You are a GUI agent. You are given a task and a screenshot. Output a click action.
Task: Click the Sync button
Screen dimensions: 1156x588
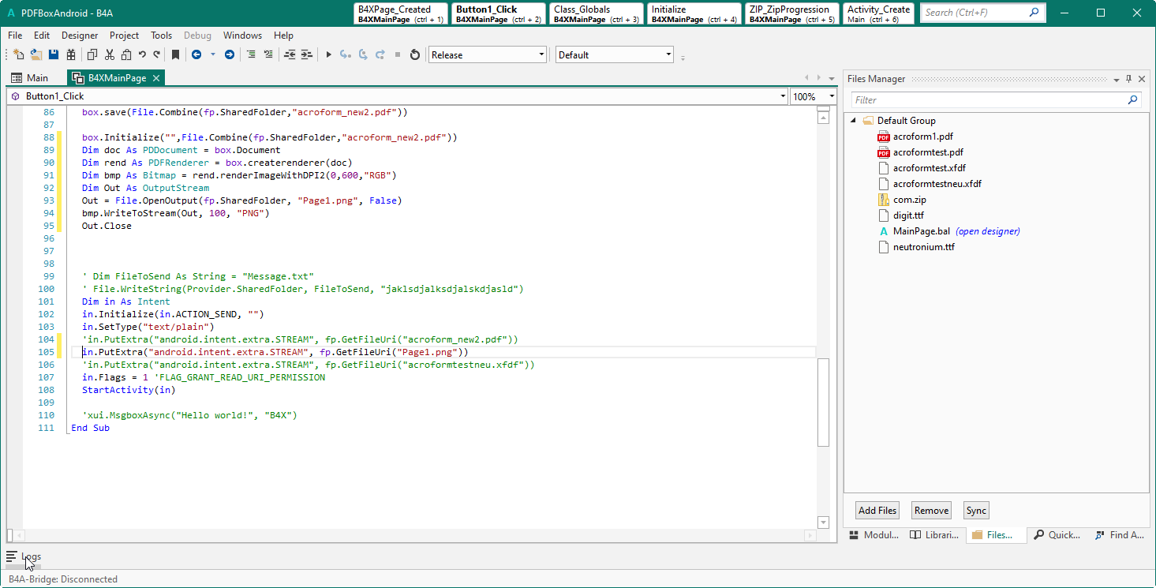976,511
